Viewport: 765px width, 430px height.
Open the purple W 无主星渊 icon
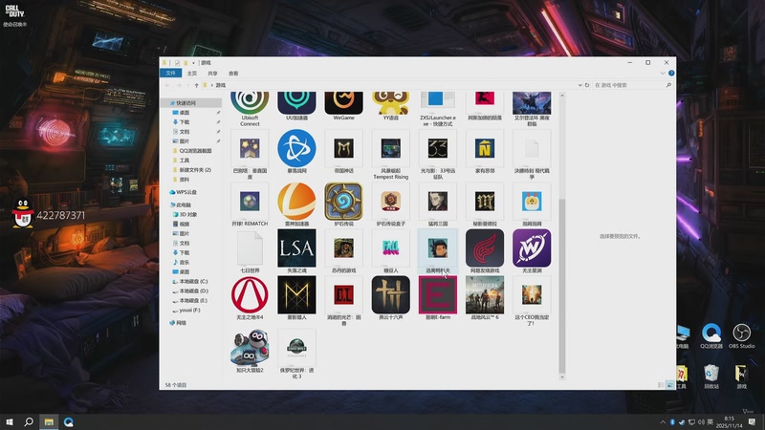coord(532,248)
